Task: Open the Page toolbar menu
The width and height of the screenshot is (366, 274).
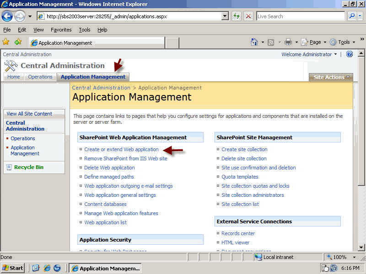Action: (x=314, y=42)
